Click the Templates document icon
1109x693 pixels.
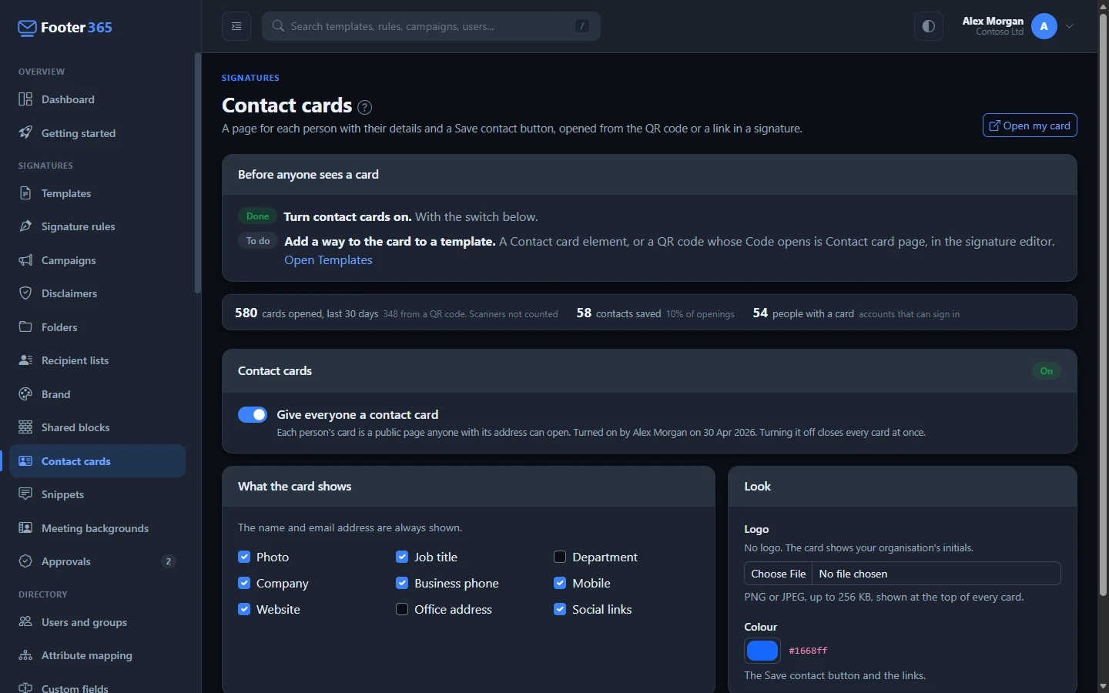(25, 193)
